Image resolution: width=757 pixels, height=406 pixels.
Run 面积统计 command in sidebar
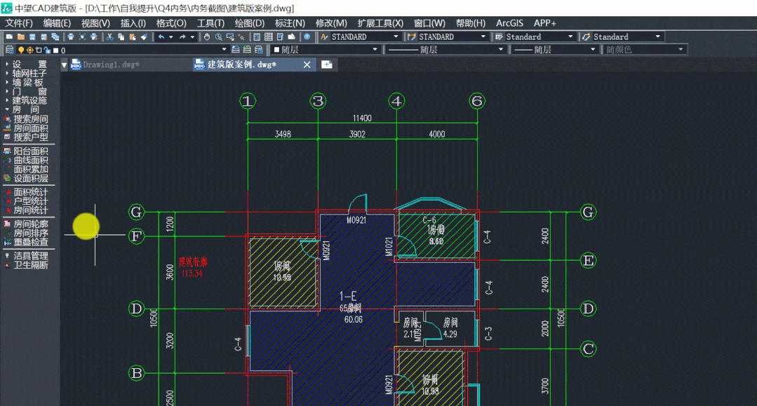[x=27, y=192]
